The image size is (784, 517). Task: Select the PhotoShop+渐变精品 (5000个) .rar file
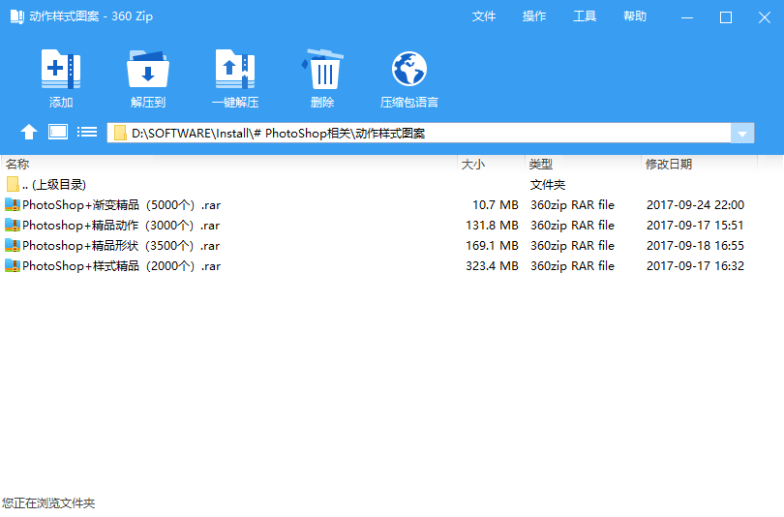pyautogui.click(x=120, y=205)
